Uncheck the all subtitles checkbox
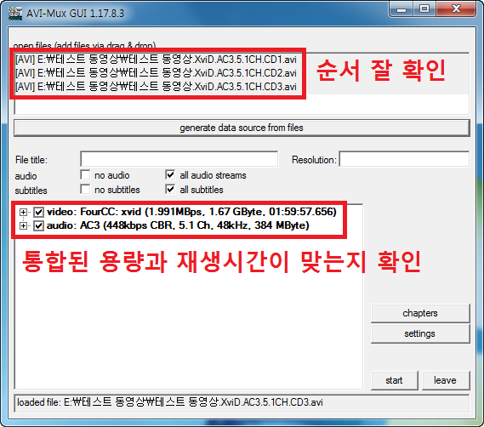 click(x=170, y=190)
